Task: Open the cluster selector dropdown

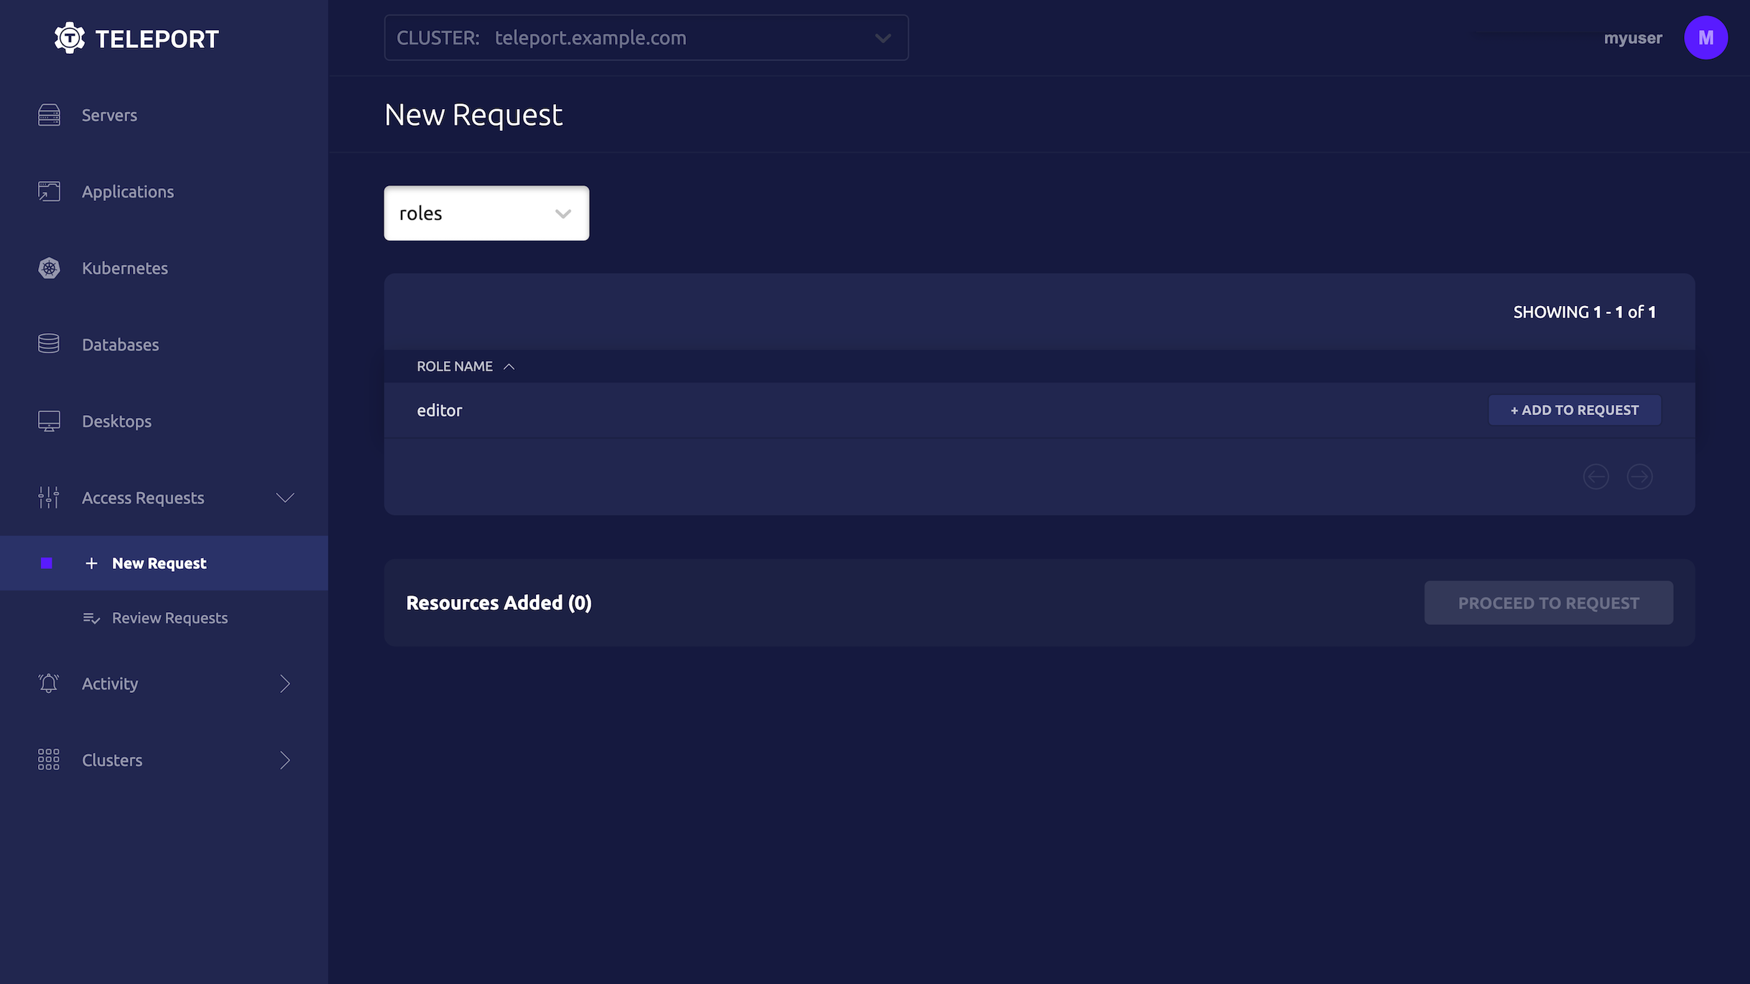Action: click(x=645, y=37)
